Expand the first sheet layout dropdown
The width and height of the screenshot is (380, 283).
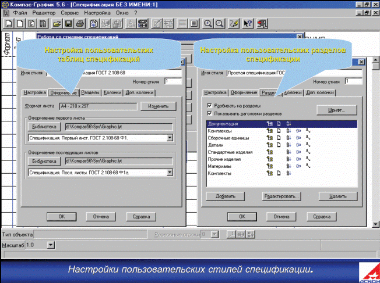(x=170, y=138)
